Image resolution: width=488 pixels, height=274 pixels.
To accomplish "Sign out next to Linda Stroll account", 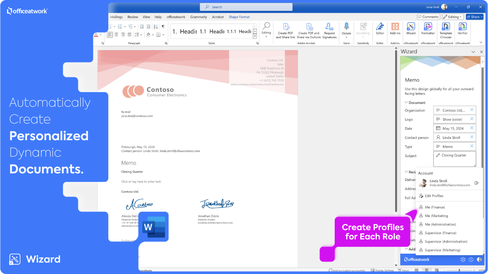I will pos(477,183).
